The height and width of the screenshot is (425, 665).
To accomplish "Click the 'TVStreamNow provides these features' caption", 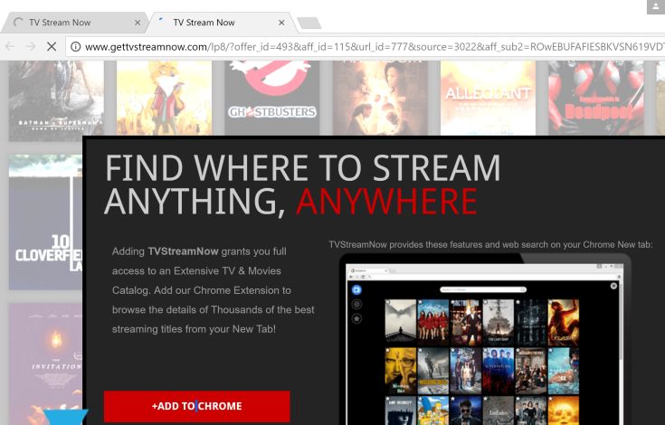I will pyautogui.click(x=490, y=244).
